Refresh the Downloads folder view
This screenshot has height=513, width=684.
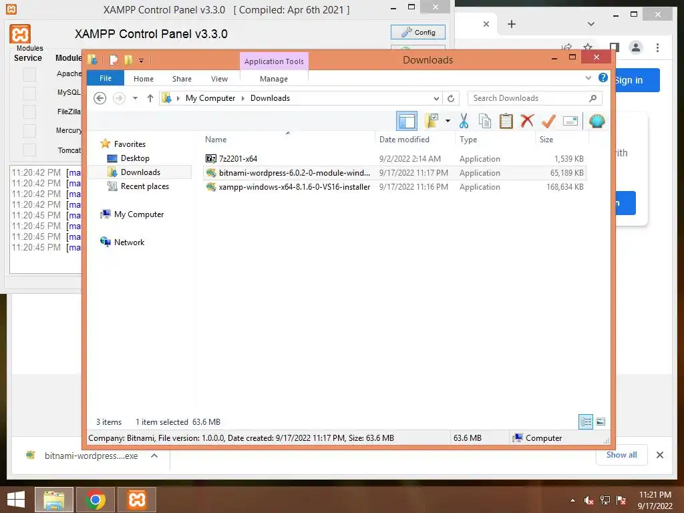pyautogui.click(x=451, y=98)
